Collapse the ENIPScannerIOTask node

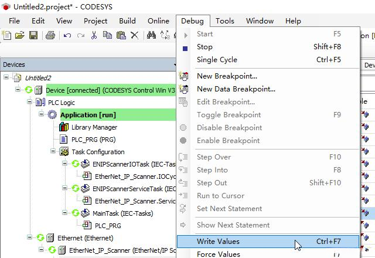pos(64,163)
